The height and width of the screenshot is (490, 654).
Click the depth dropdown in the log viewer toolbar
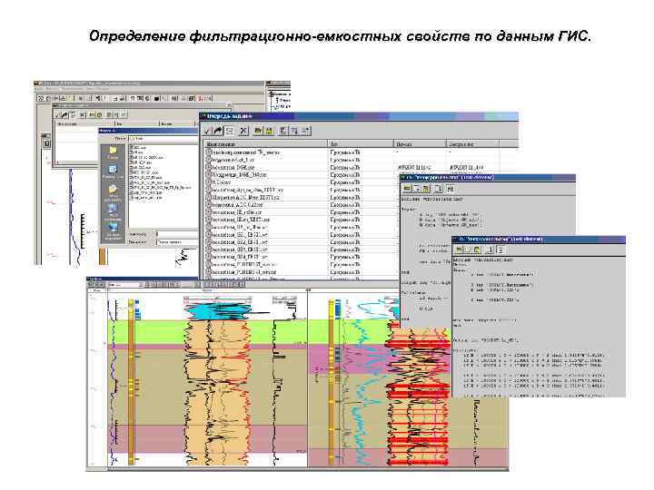(125, 285)
